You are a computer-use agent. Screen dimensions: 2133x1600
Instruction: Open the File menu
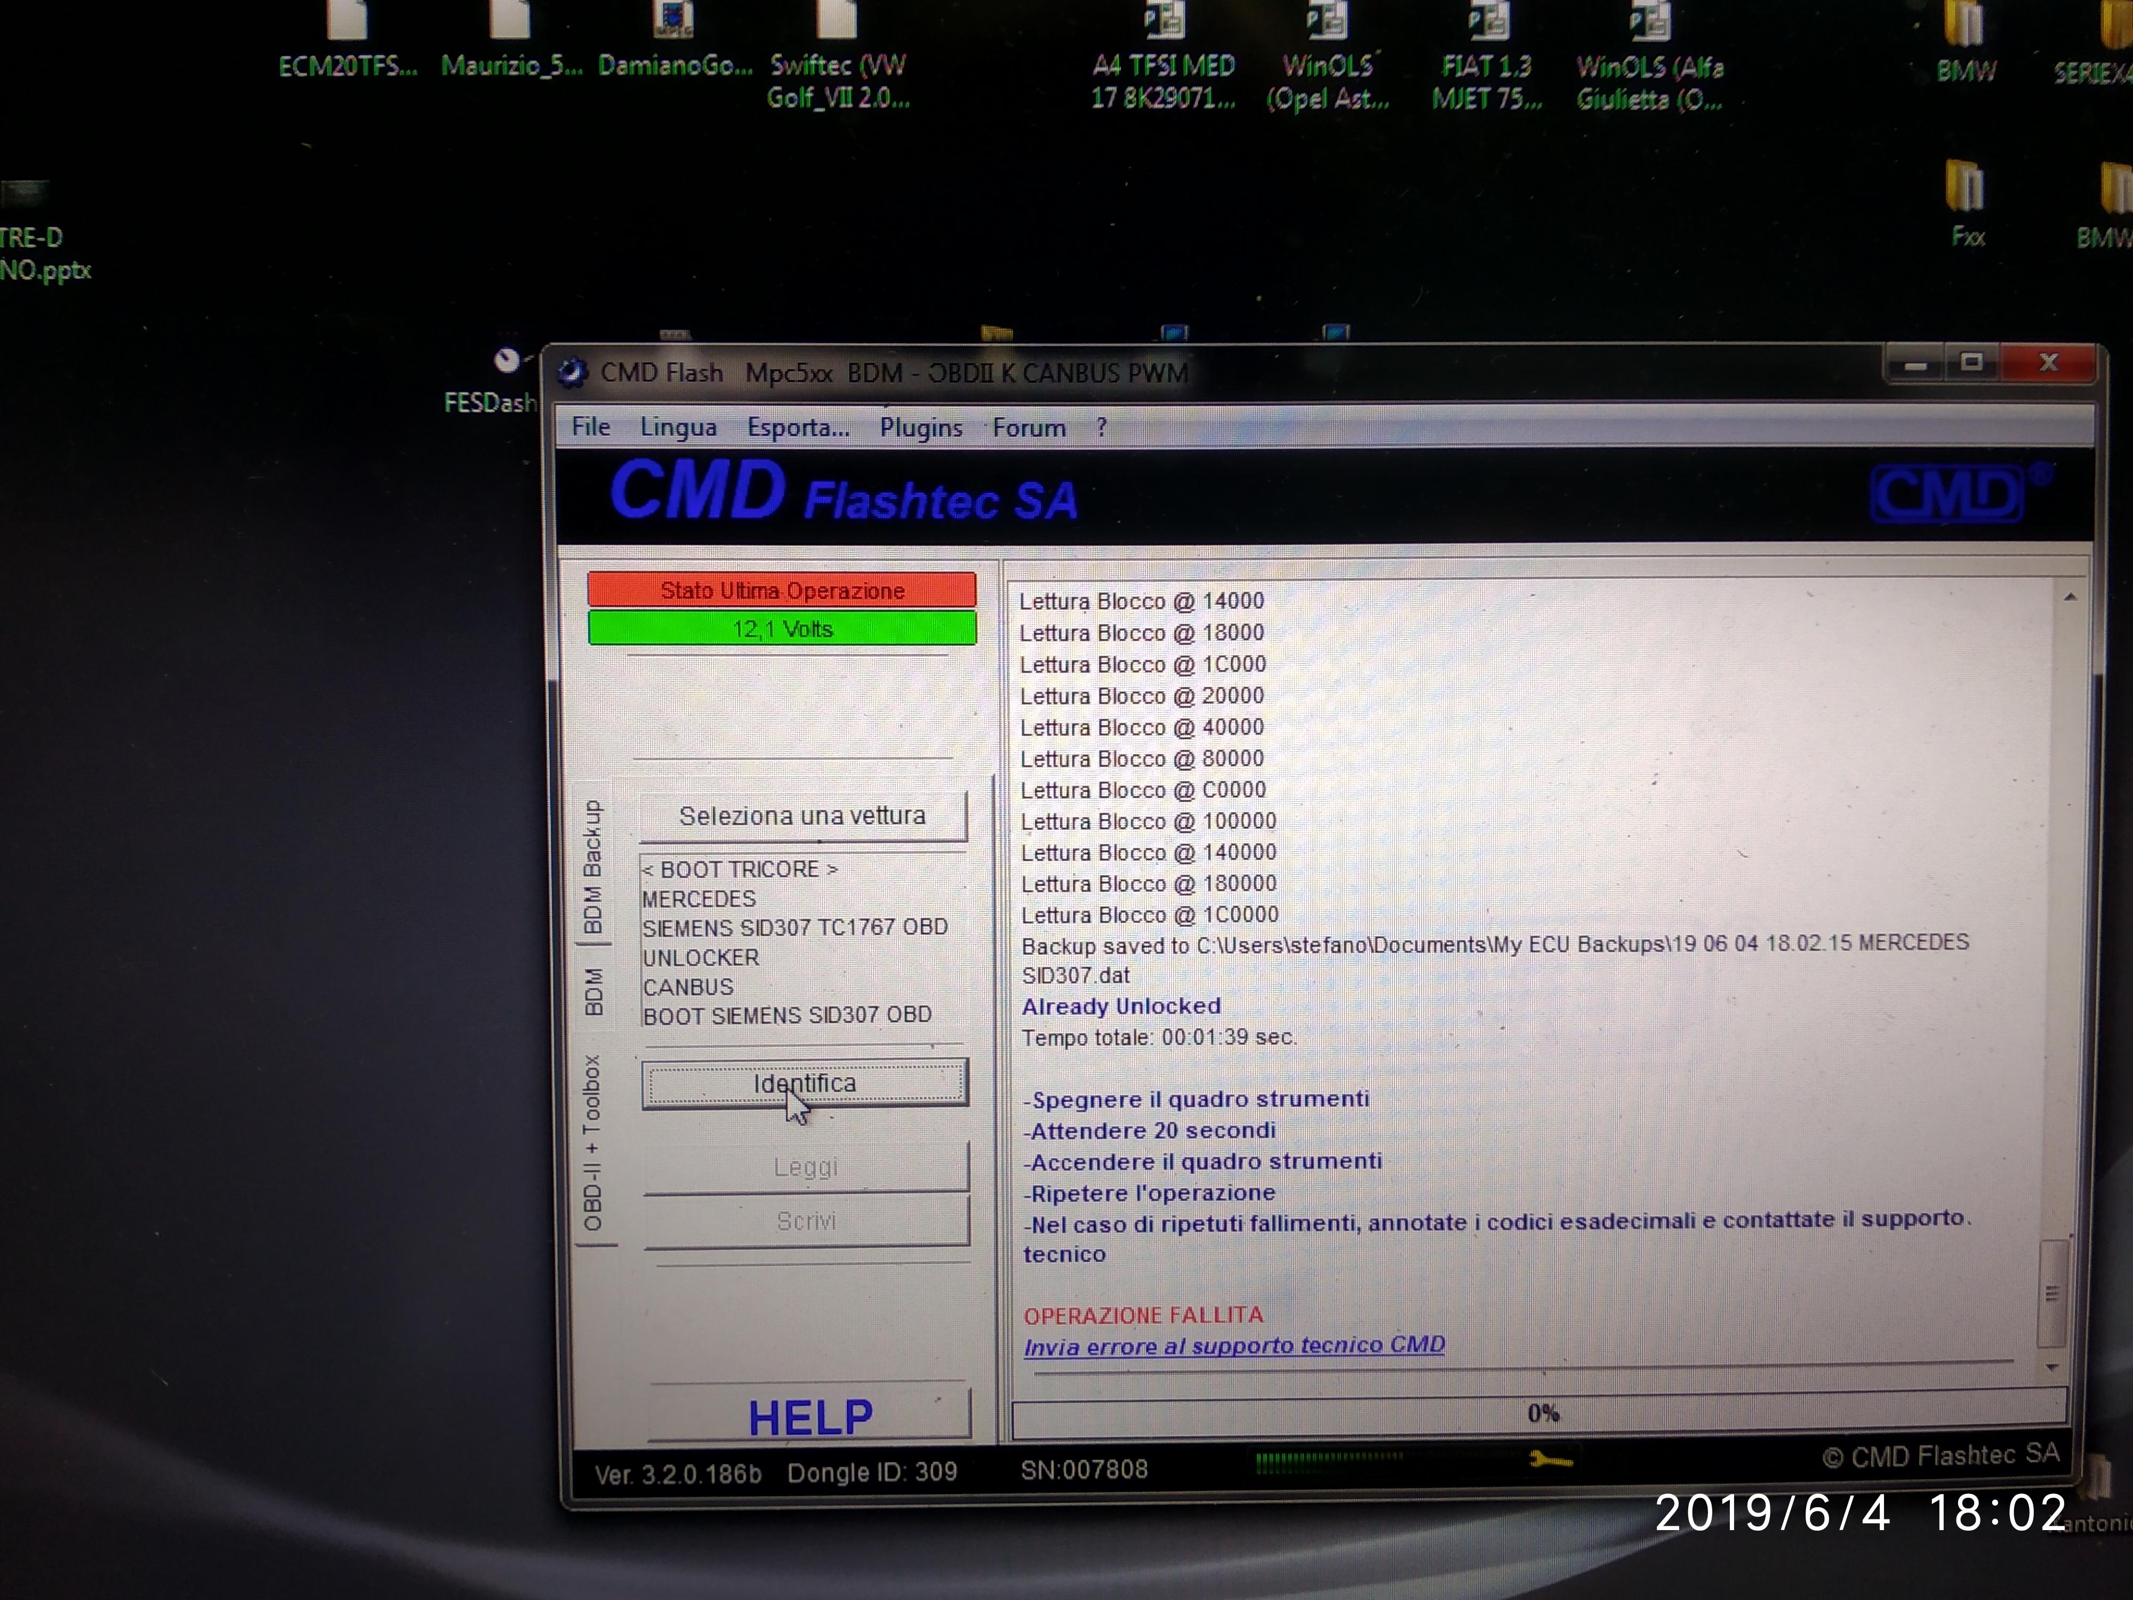590,426
